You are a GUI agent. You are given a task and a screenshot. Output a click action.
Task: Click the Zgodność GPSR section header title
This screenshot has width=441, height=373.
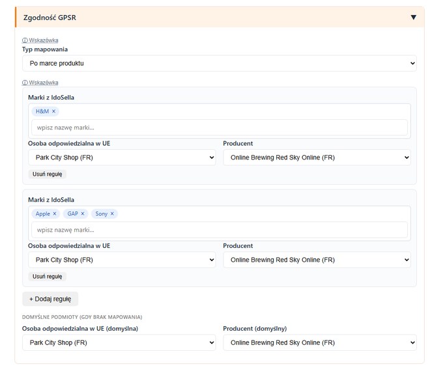(x=50, y=18)
